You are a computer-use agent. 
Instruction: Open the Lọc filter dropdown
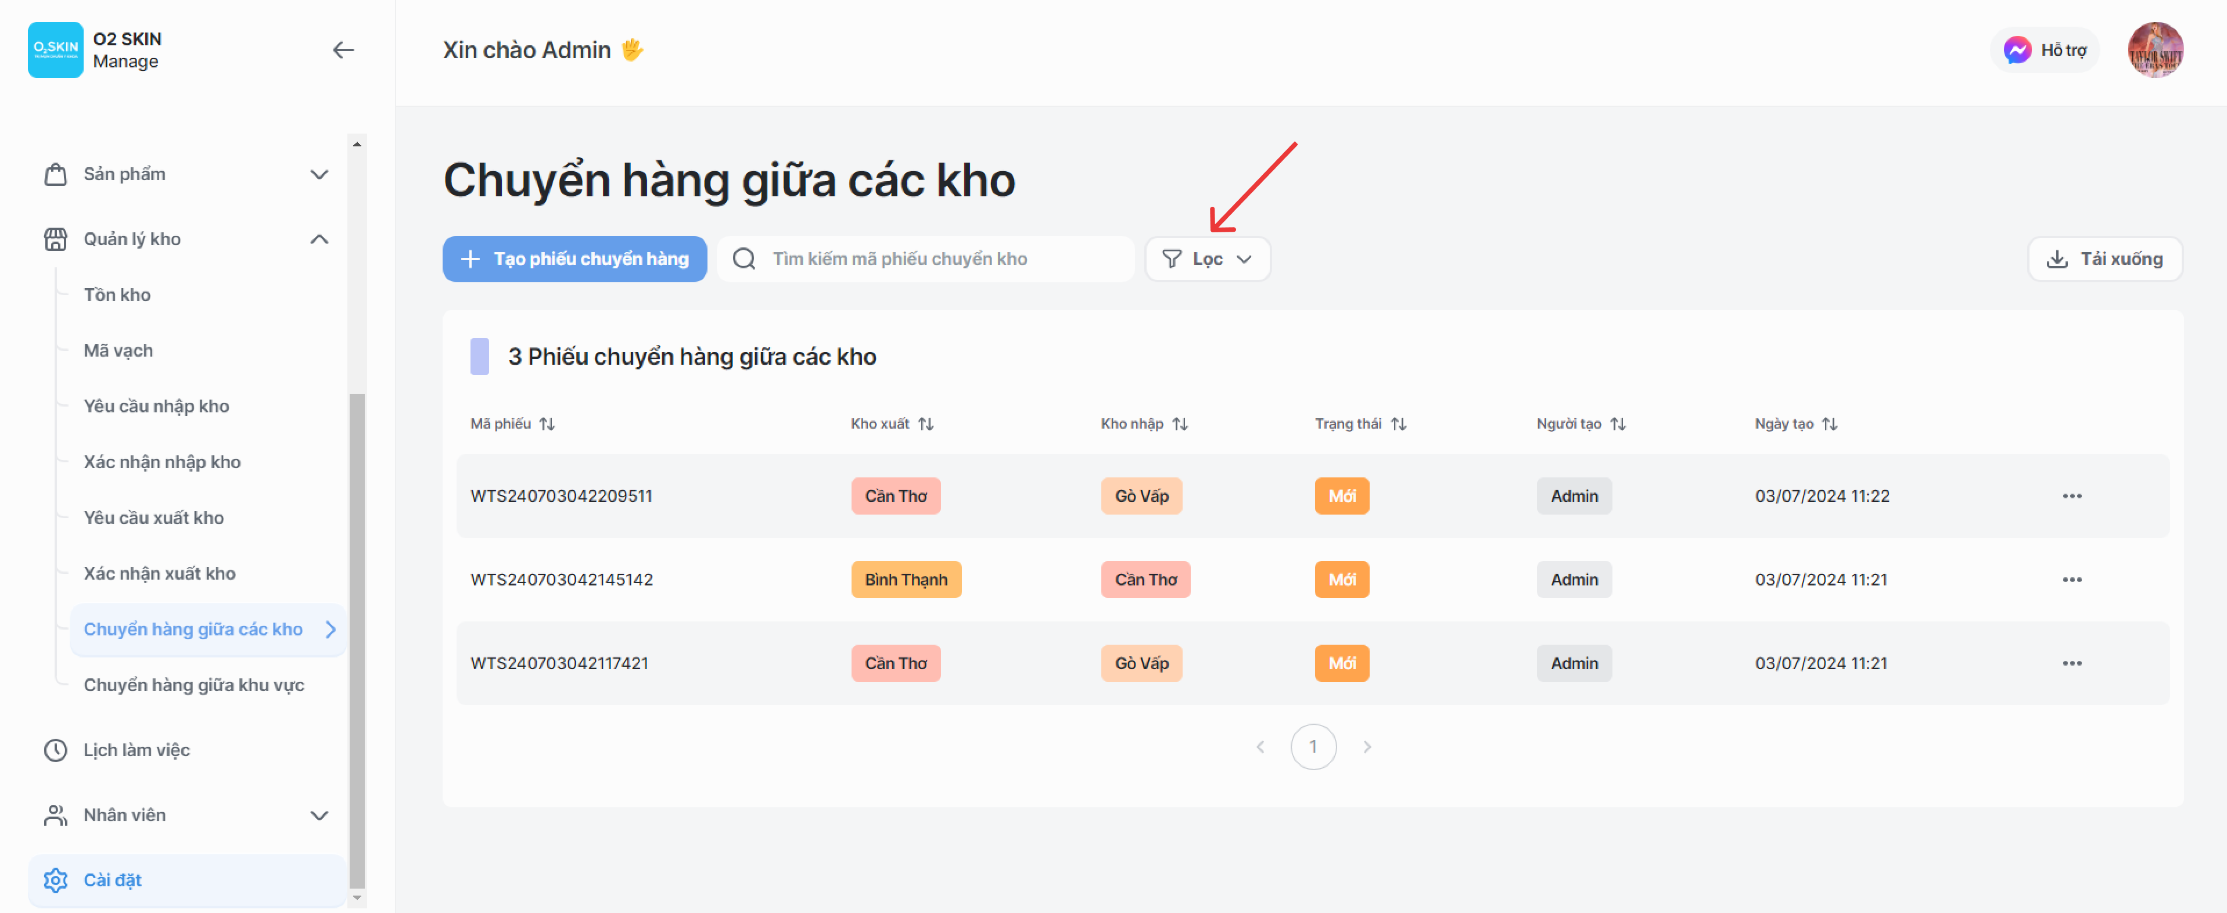tap(1207, 258)
